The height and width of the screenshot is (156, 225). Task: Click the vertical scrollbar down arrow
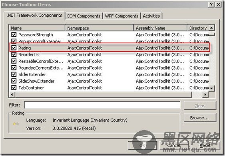[x=211, y=88]
